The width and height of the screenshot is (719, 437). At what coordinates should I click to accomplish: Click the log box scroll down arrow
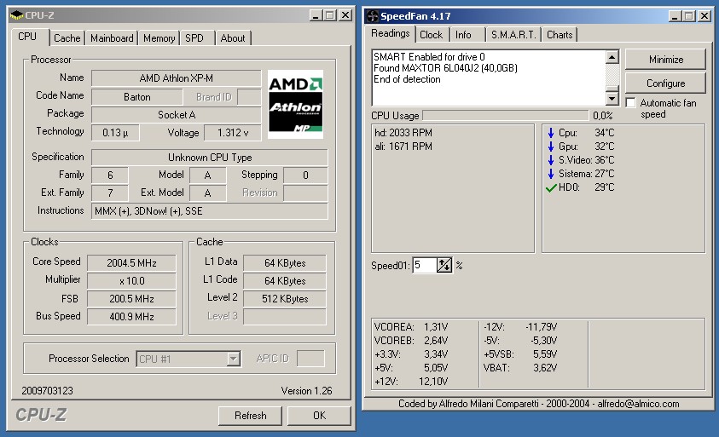click(x=612, y=98)
